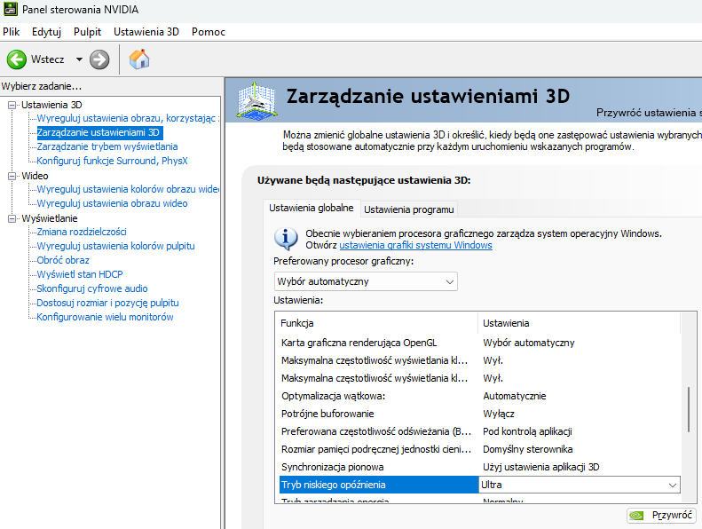Screen dimensions: 702x529
Task: Collapse the Wyświetlanie tree node
Action: 12,218
